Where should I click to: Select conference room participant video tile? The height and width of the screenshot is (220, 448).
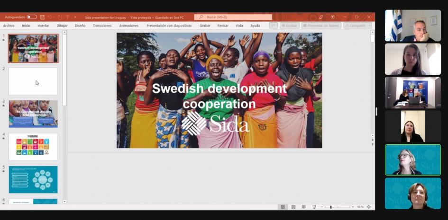(x=413, y=93)
